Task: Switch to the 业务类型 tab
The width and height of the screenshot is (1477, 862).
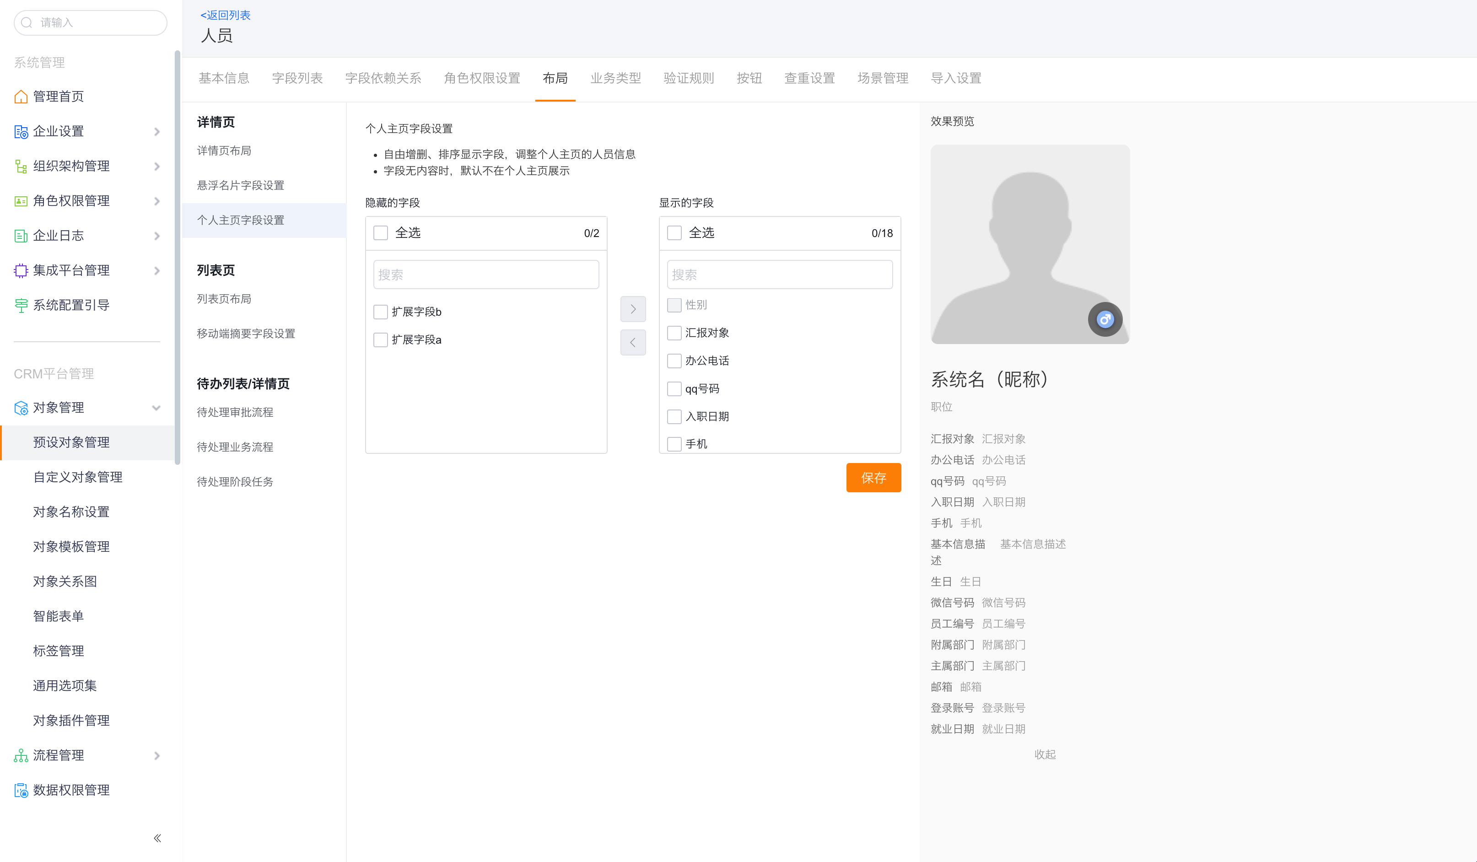Action: 615,78
